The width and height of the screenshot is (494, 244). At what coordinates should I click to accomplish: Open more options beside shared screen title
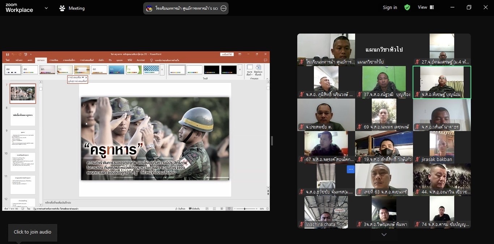click(x=223, y=8)
